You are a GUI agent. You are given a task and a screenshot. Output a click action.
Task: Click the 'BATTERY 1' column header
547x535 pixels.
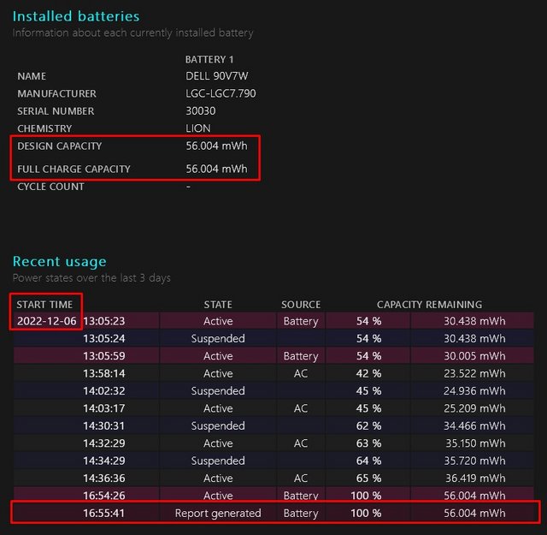coord(209,59)
